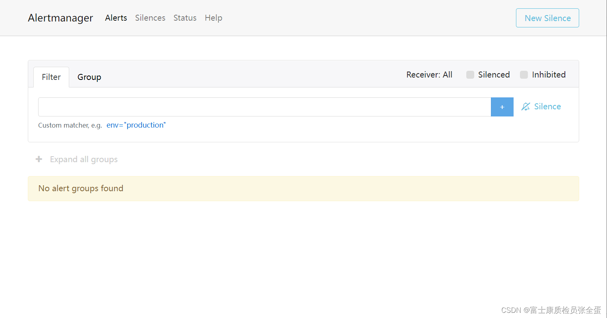Click the Silence text link
Screen dimensions: 607x318
tap(547, 106)
